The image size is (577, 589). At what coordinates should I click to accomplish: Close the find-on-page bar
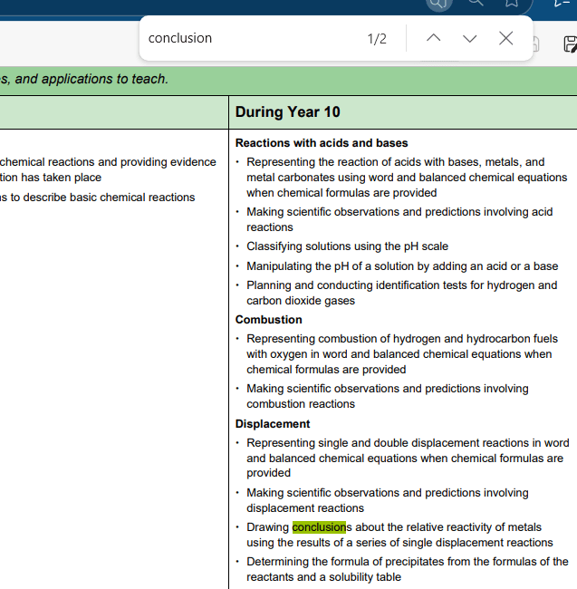click(506, 38)
